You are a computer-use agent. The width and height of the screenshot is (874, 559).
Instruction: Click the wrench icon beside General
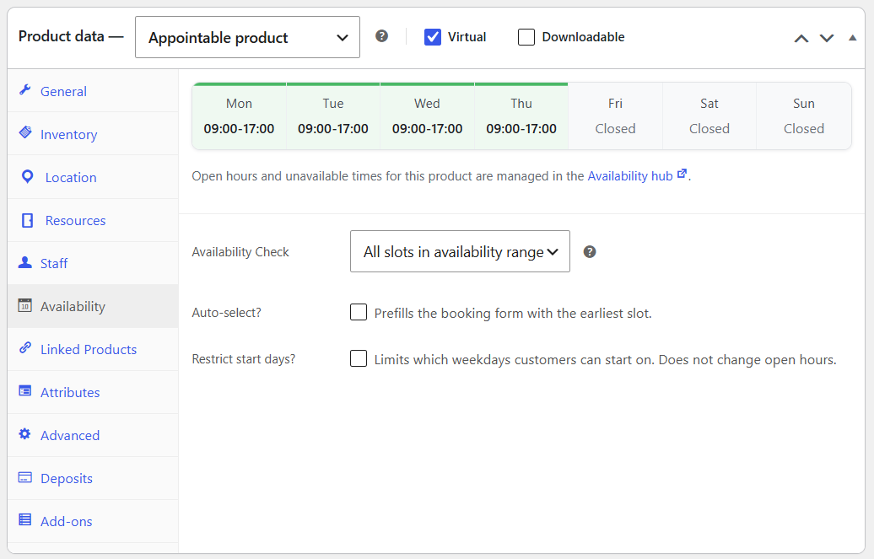24,90
